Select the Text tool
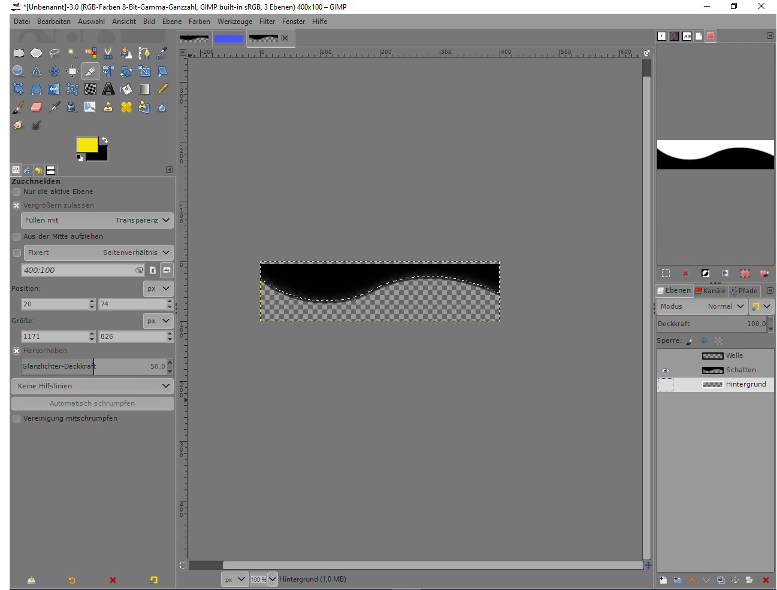This screenshot has height=590, width=777. pos(108,89)
